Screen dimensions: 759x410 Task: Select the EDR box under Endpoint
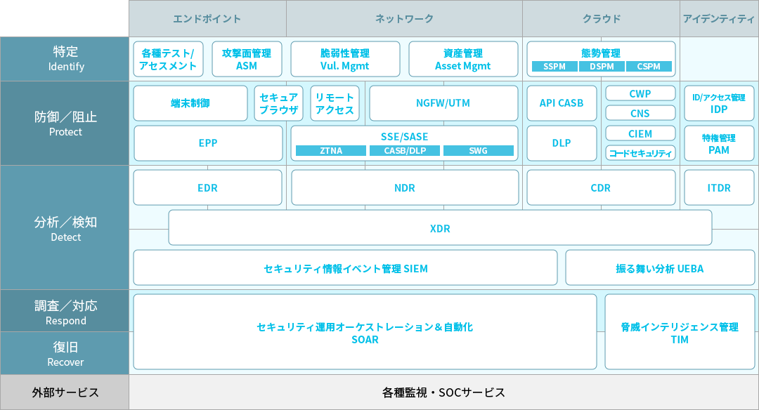tap(207, 187)
